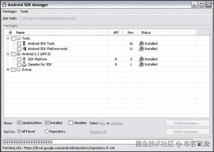Uncheck the Updates/New show filter
This screenshot has width=214, height=152.
[x=19, y=123]
